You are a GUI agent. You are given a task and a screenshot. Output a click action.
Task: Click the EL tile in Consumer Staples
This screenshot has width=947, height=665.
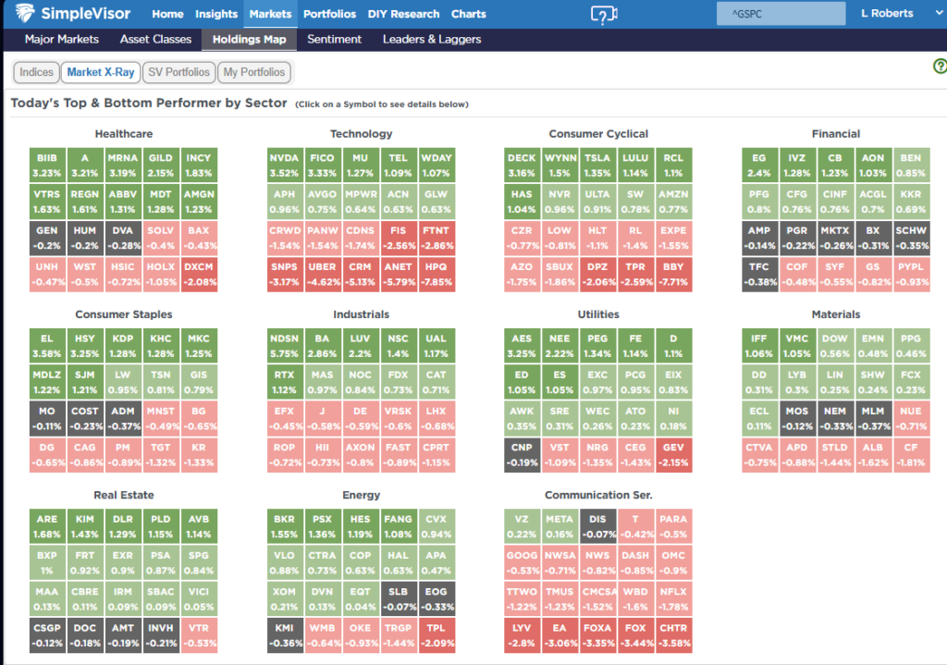coord(46,346)
